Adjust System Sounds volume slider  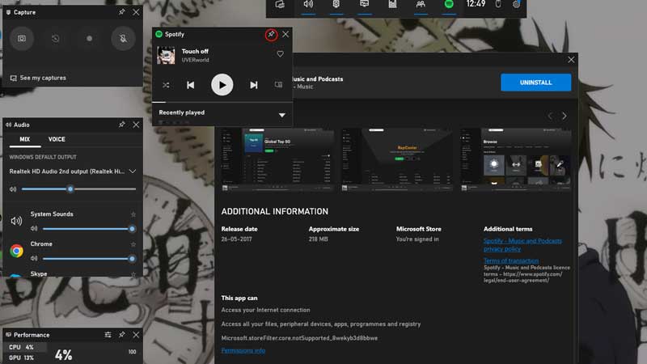tap(87, 229)
